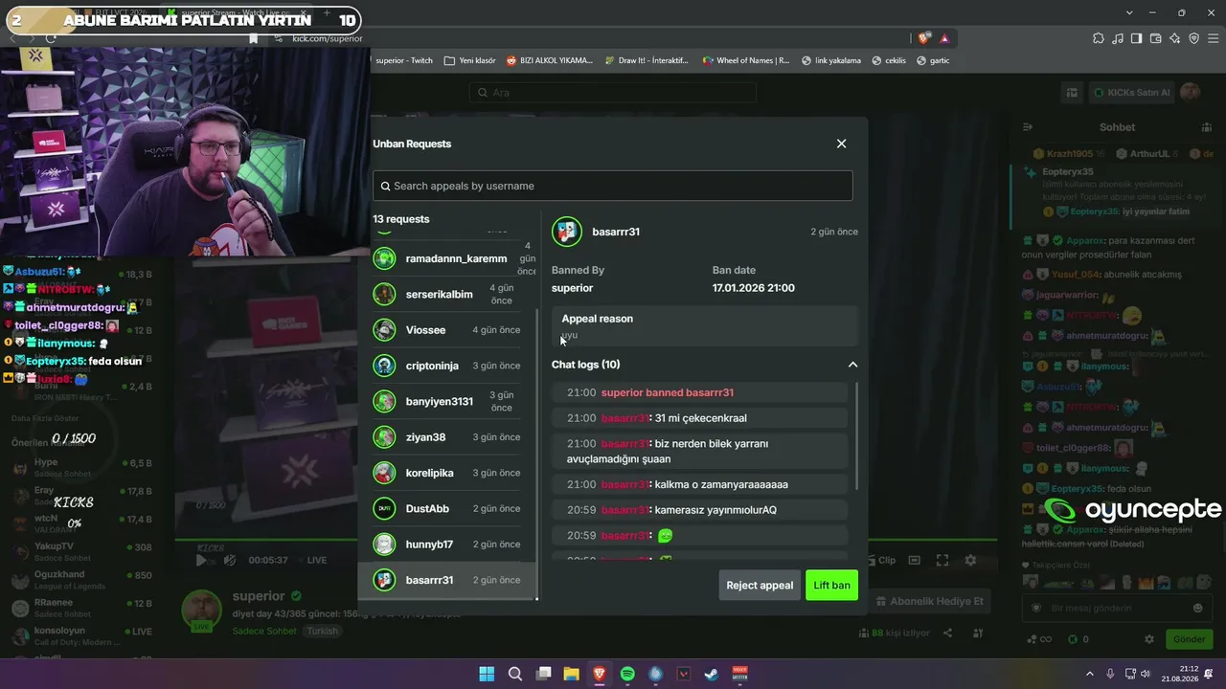Click the chat message input field
This screenshot has height=689, width=1226.
tap(1117, 609)
